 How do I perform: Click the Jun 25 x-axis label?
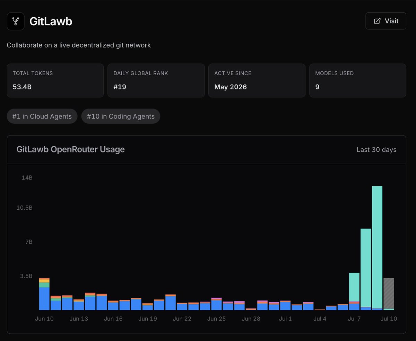coord(217,318)
